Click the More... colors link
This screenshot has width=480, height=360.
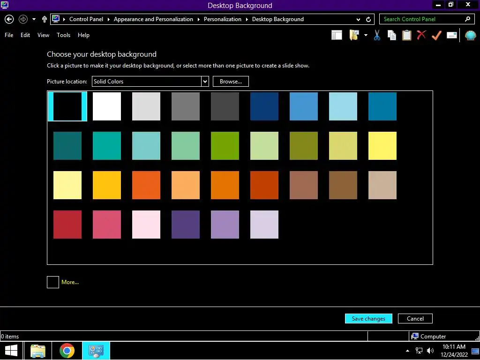(70, 282)
